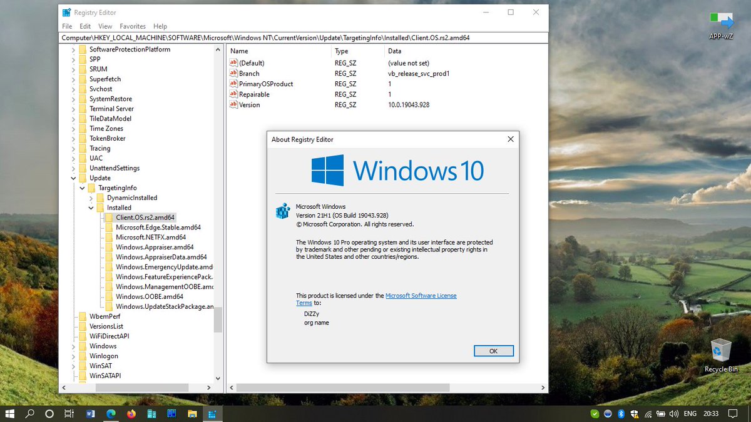Expand the Windows key
The height and width of the screenshot is (422, 751).
pyautogui.click(x=73, y=346)
